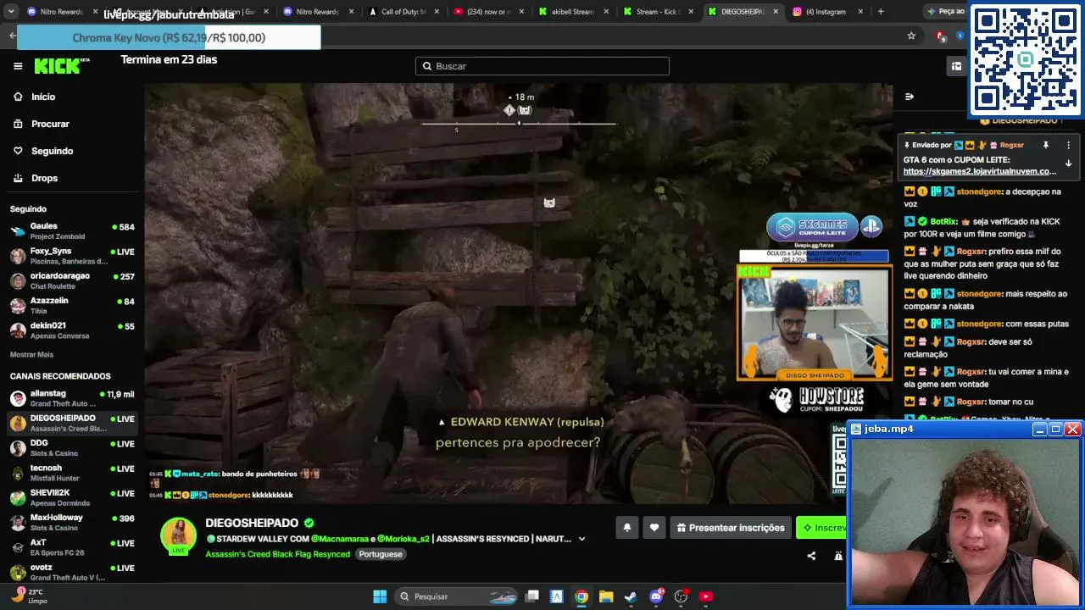Click the verified badge beside DIEGOSHEIPADO
The image size is (1085, 610).
point(309,524)
